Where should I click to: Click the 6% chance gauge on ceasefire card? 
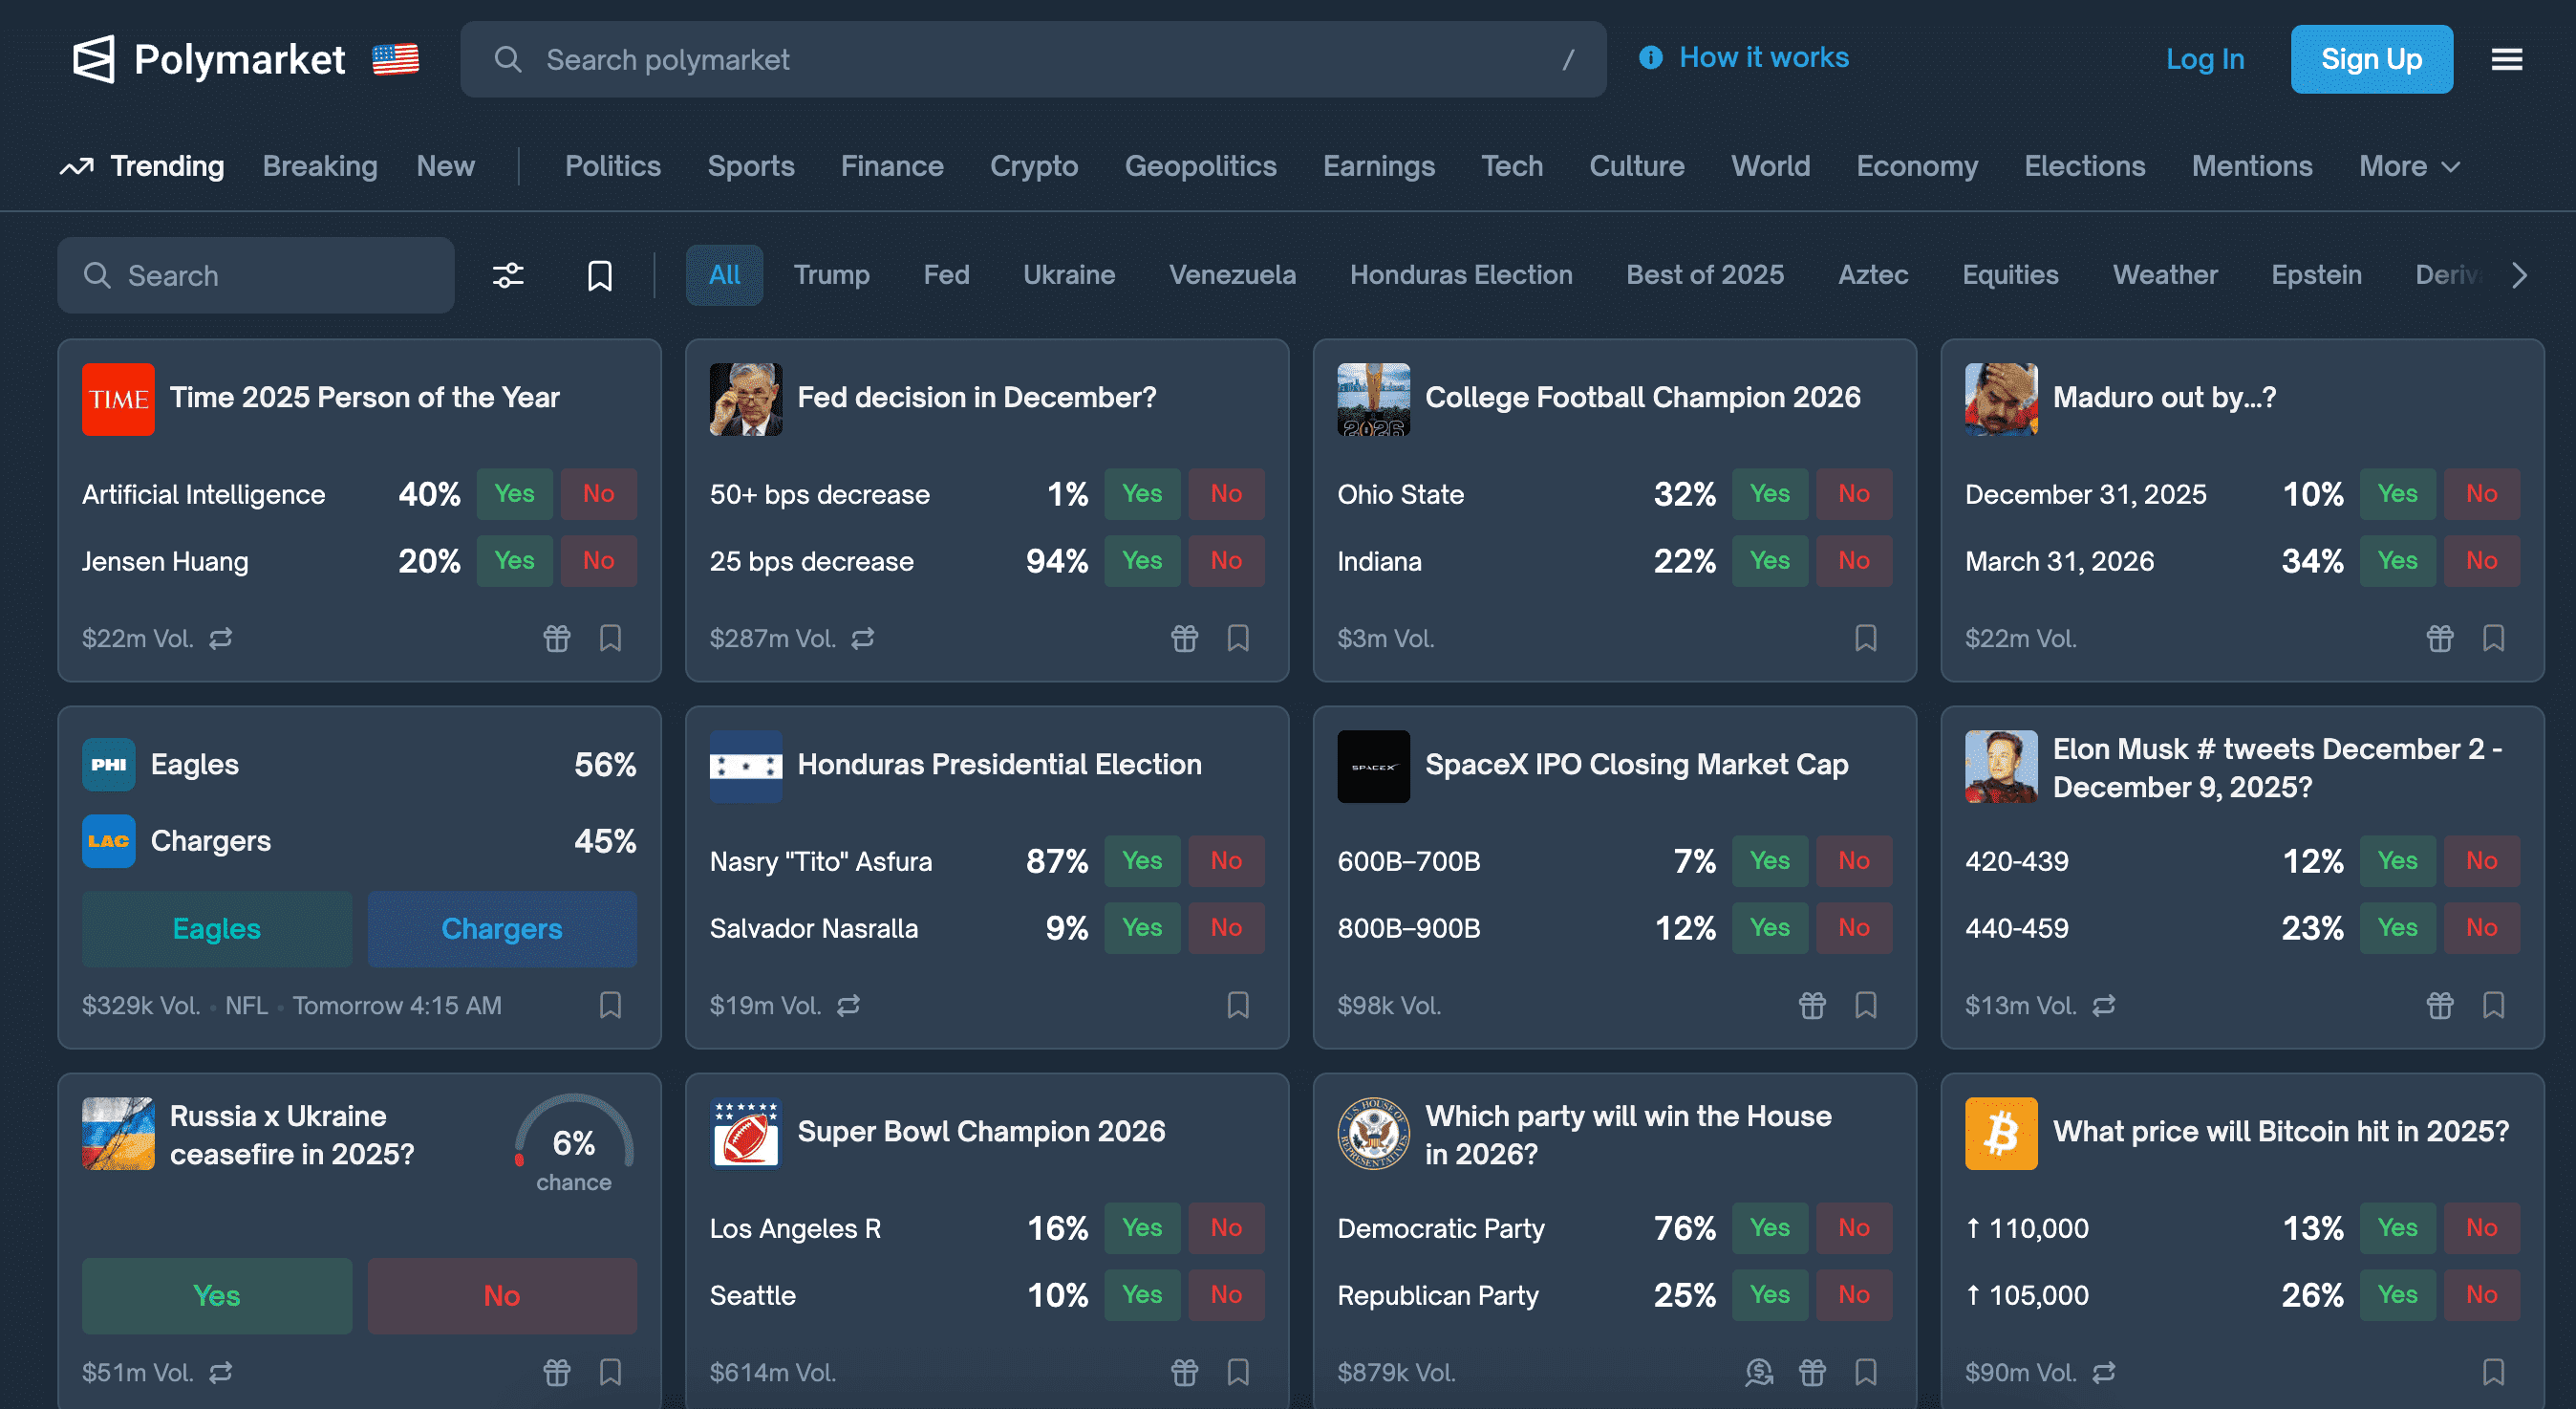click(x=573, y=1145)
